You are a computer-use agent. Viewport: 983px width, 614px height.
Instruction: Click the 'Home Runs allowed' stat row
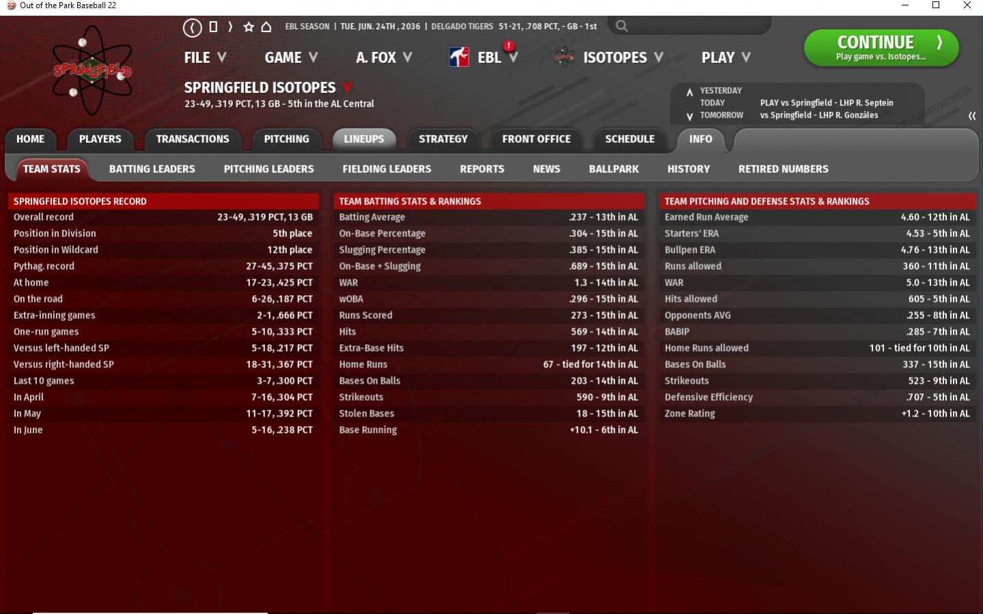tap(817, 348)
